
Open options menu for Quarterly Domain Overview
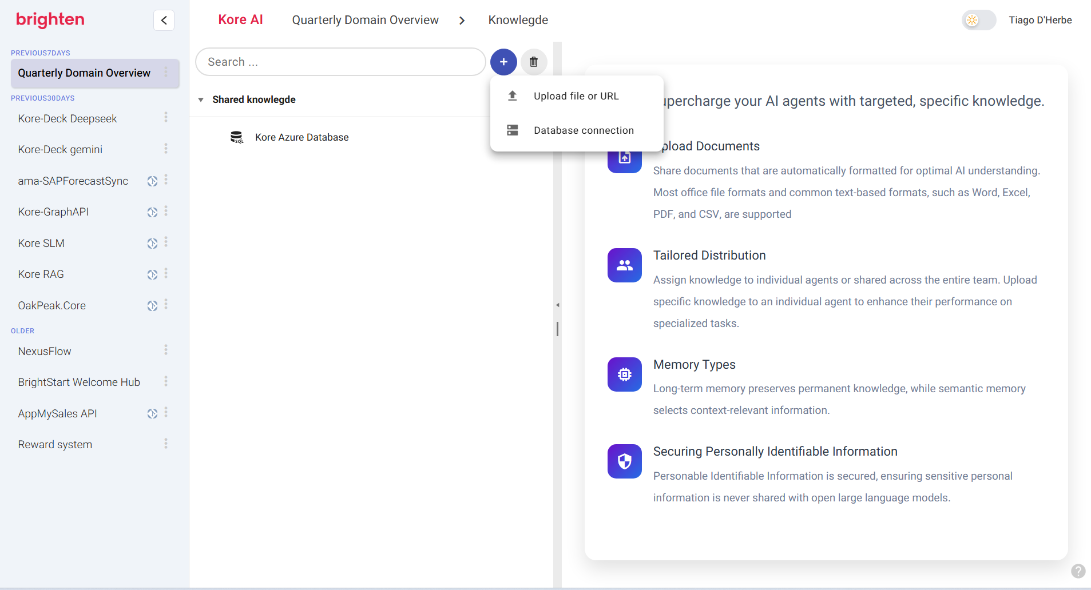(166, 72)
